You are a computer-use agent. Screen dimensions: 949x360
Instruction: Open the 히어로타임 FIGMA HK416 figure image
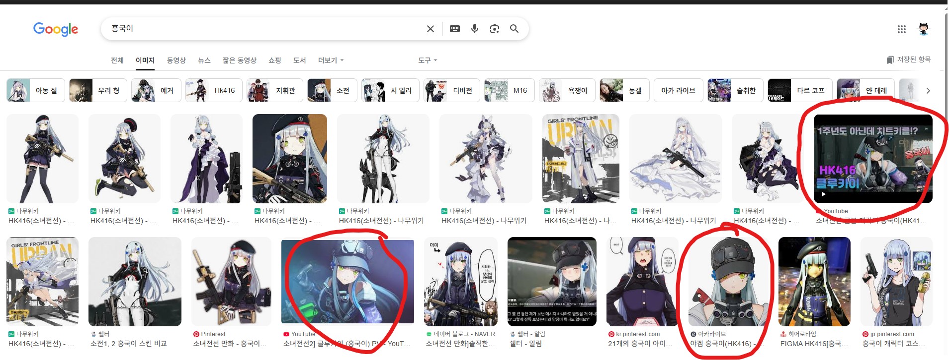[x=814, y=282]
